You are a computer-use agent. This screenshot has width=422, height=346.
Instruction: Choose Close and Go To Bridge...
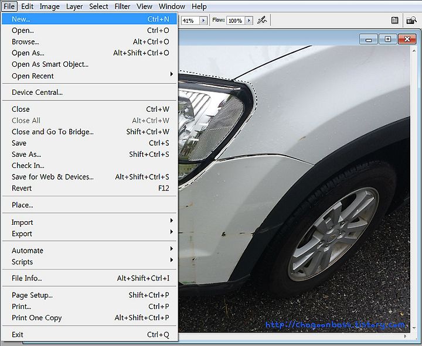click(x=89, y=132)
